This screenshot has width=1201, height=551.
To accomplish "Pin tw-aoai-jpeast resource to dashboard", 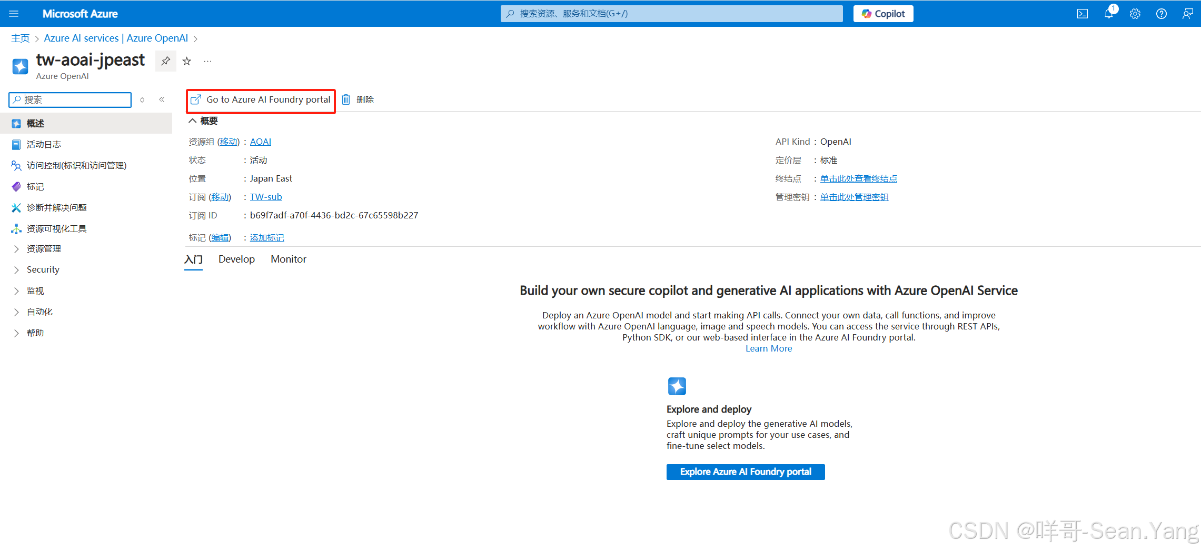I will 165,61.
